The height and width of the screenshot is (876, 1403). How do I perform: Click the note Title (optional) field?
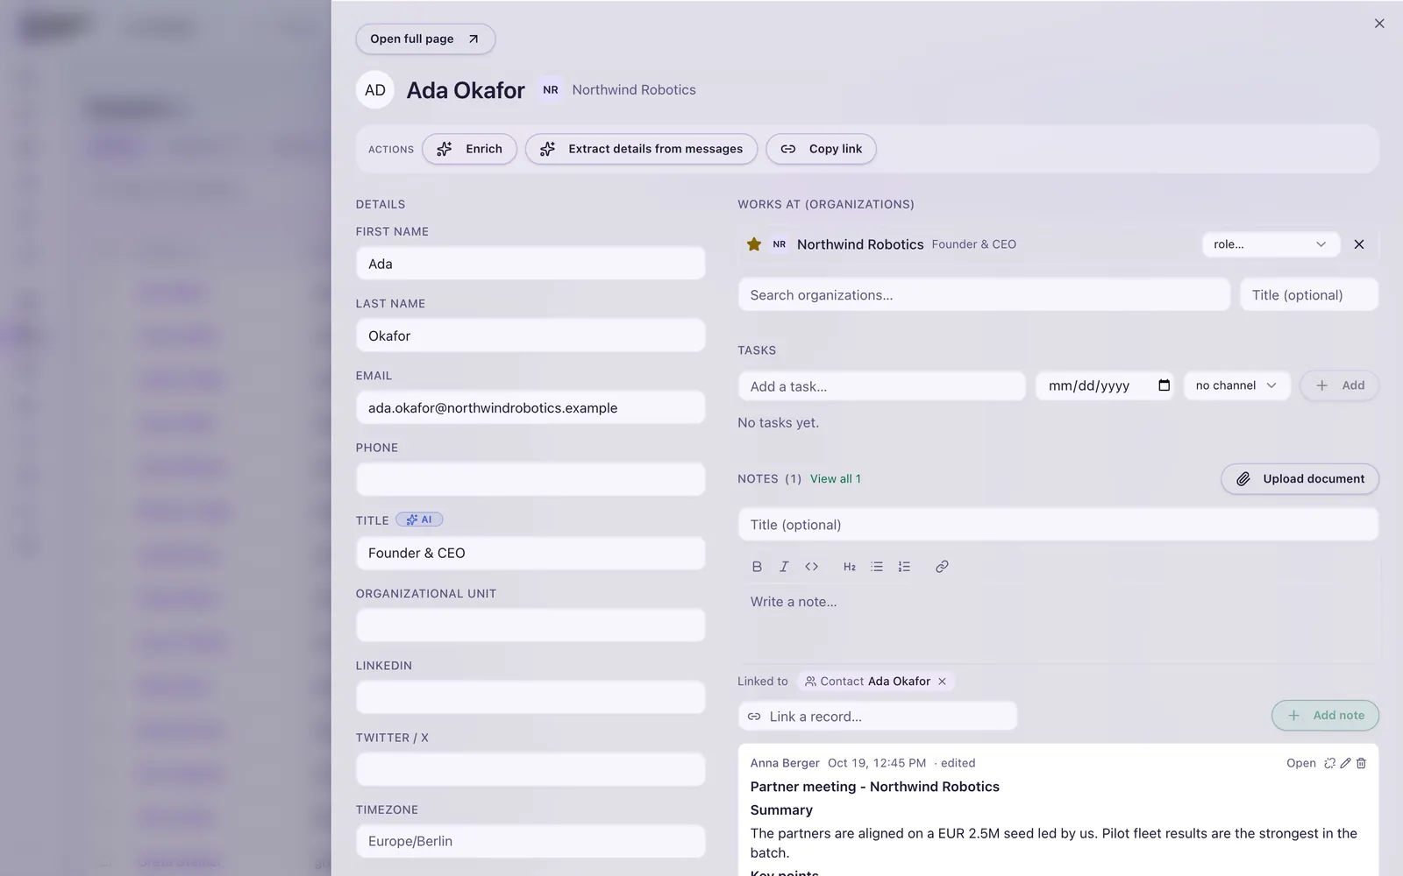point(1058,525)
